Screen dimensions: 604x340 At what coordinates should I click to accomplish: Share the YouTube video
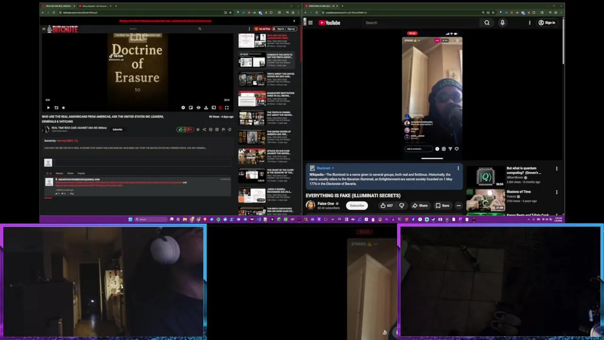pyautogui.click(x=420, y=205)
